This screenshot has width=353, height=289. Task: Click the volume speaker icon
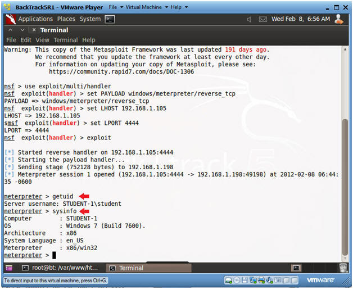249,19
